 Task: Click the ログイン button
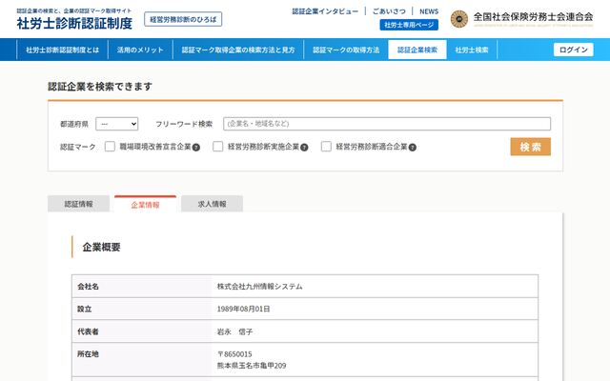point(574,50)
